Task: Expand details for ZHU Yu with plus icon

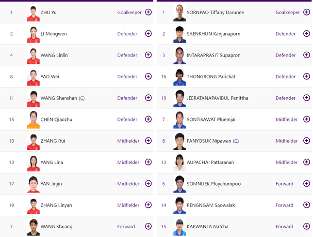Action: click(148, 12)
